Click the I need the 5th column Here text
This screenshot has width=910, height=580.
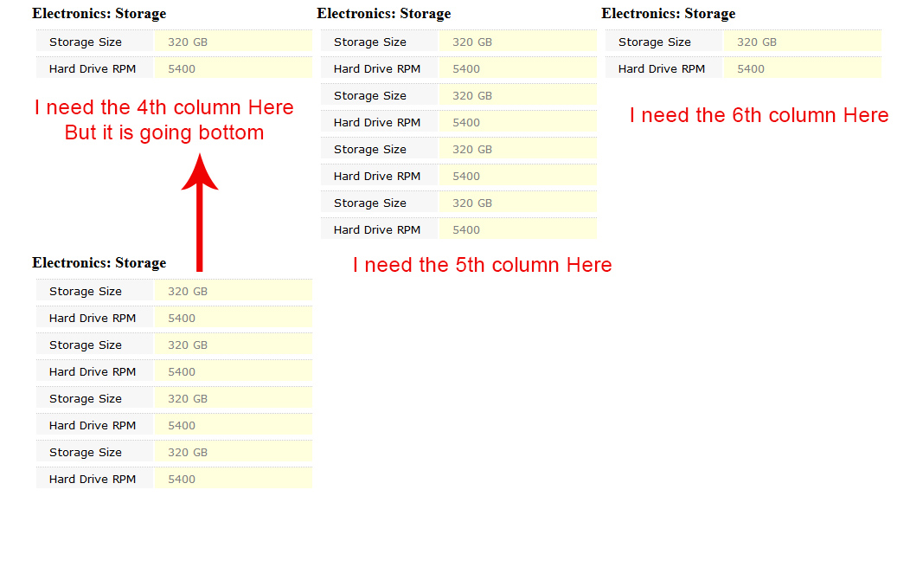click(x=482, y=265)
